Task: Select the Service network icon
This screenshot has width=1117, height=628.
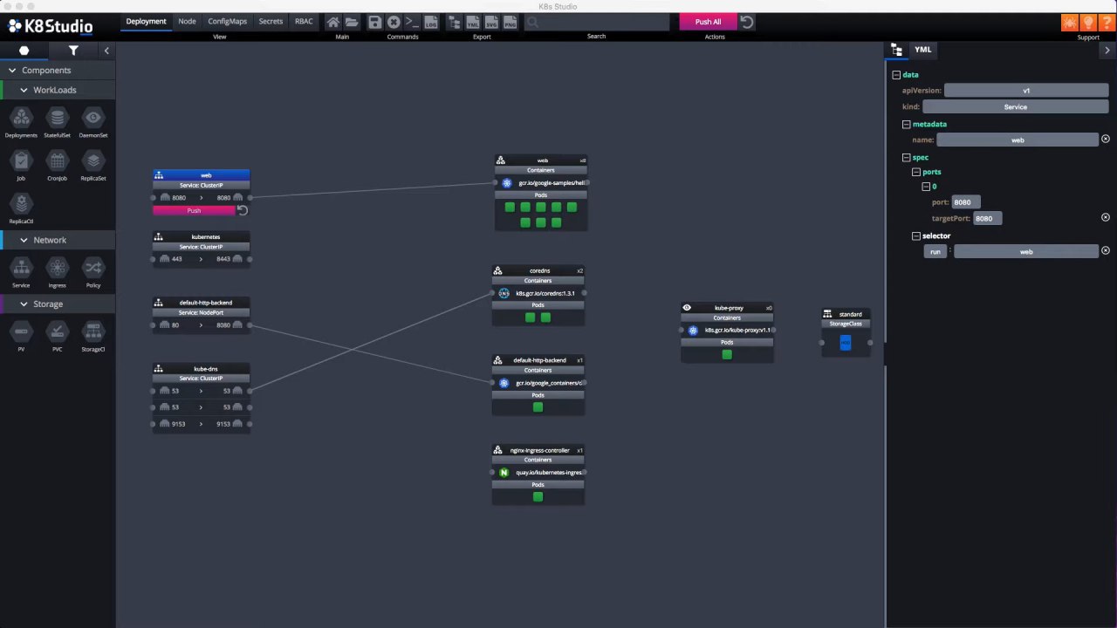Action: 21,268
